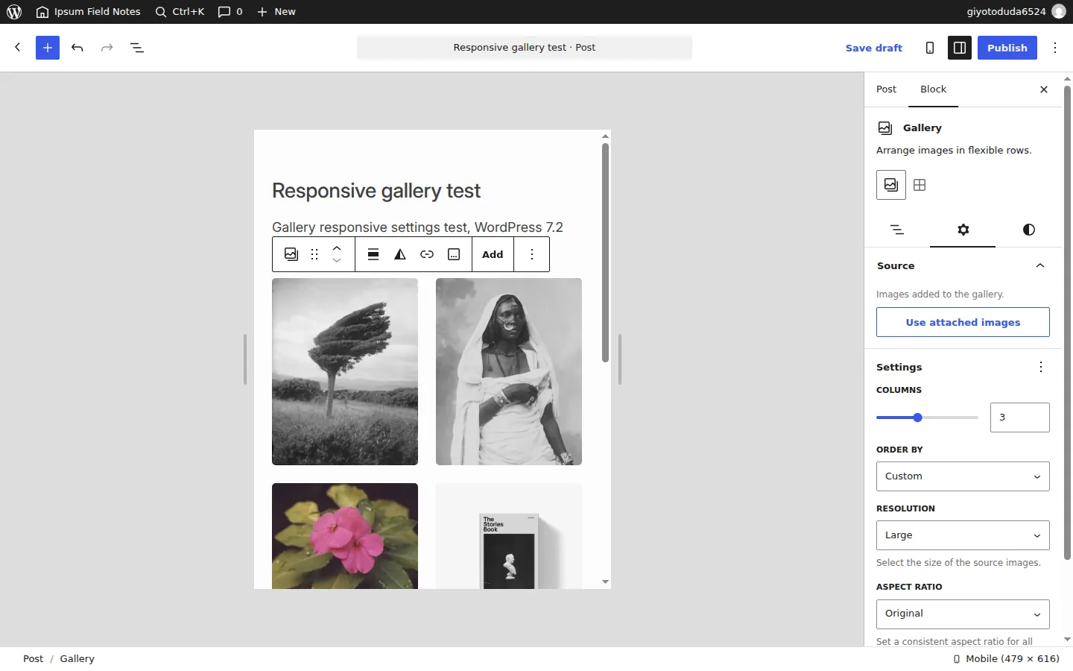The width and height of the screenshot is (1073, 671).
Task: Click the Post breadcrumb
Action: [33, 659]
